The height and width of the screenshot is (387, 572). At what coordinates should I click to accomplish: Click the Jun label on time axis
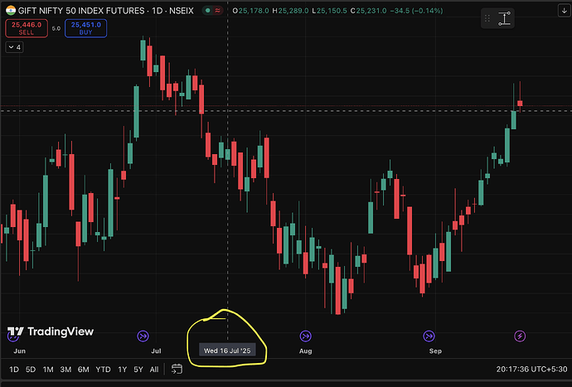[x=19, y=351]
